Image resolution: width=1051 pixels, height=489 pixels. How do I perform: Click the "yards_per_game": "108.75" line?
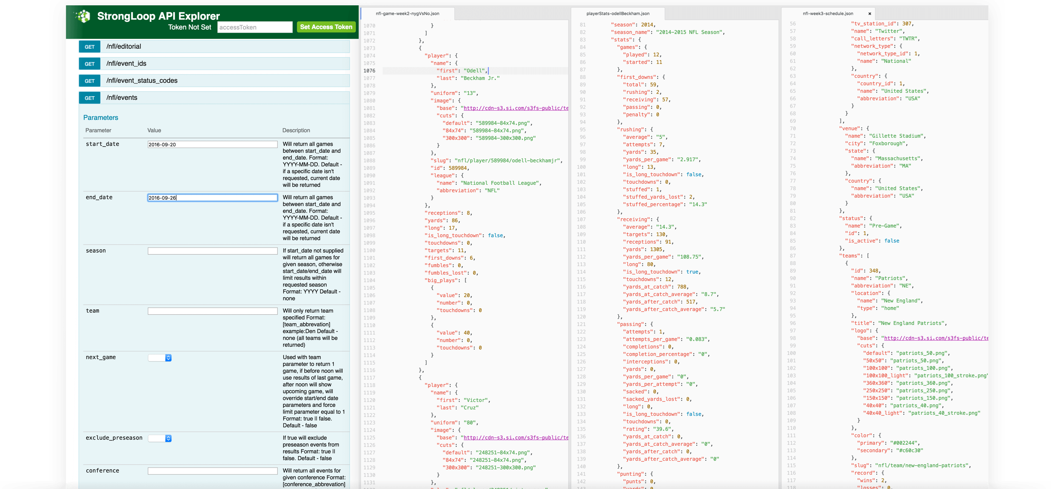[x=663, y=257]
